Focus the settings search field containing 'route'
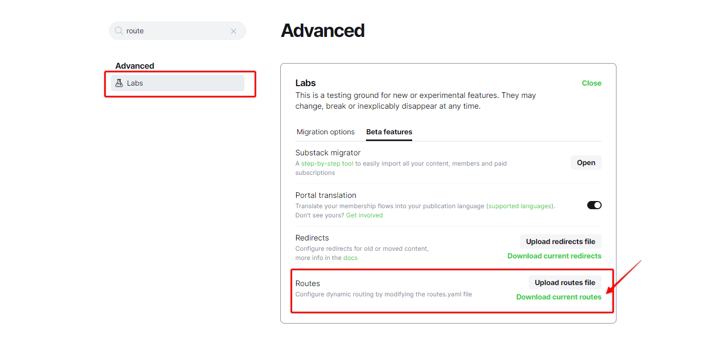 tap(175, 31)
